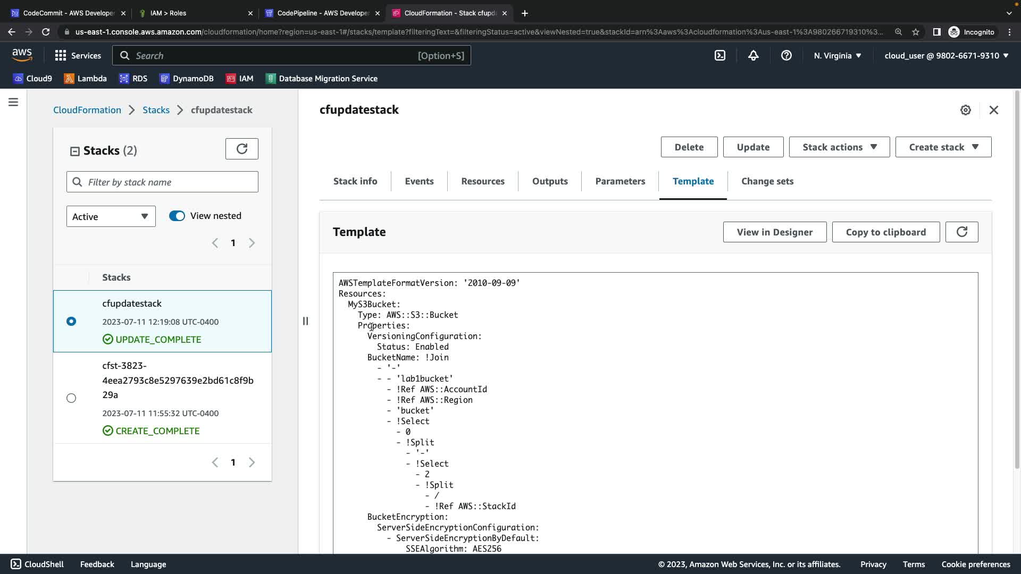Viewport: 1021px width, 574px height.
Task: Open the N. Virginia region selector
Action: [x=837, y=55]
